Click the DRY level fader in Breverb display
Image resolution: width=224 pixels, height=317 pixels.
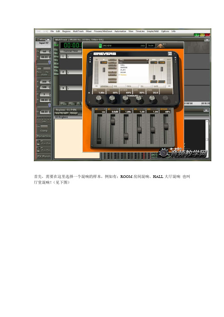(154, 77)
